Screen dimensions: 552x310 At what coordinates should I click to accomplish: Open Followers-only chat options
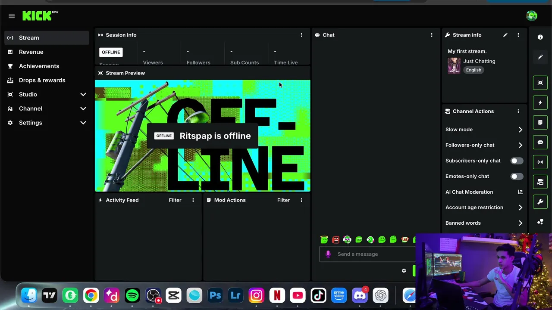(484, 145)
